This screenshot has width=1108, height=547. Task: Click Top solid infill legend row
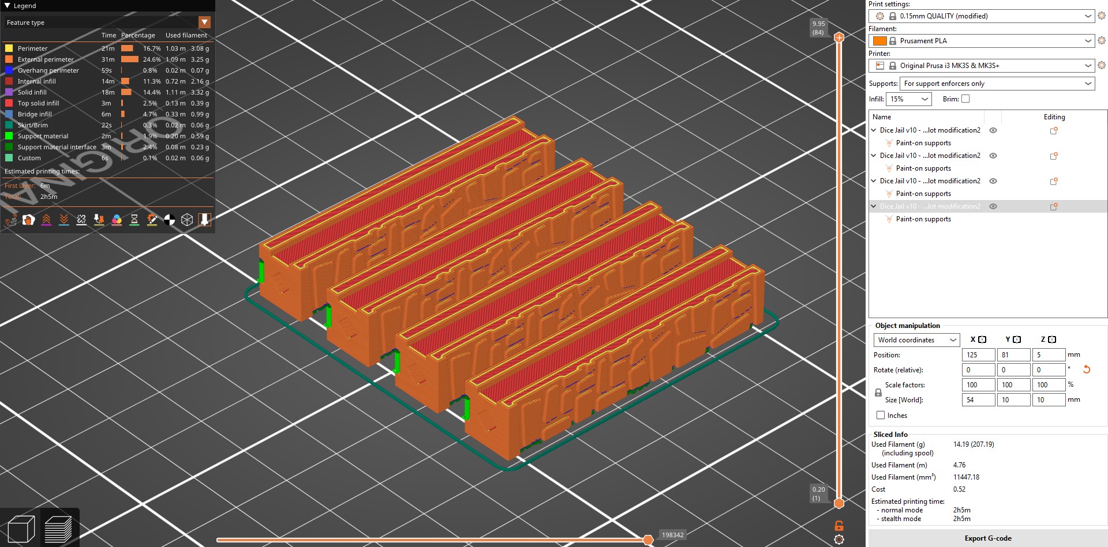107,103
